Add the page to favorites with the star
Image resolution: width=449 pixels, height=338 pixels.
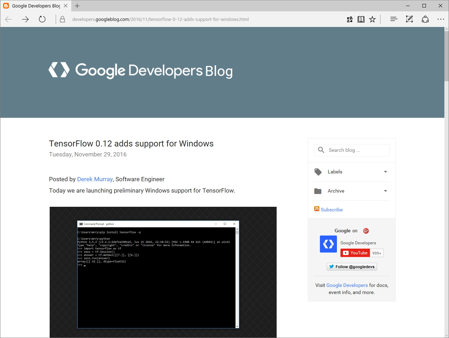tap(372, 19)
